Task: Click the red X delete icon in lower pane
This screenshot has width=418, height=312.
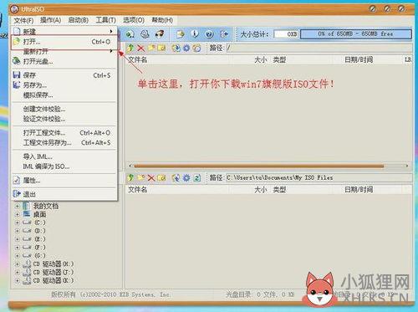Action: [151, 178]
